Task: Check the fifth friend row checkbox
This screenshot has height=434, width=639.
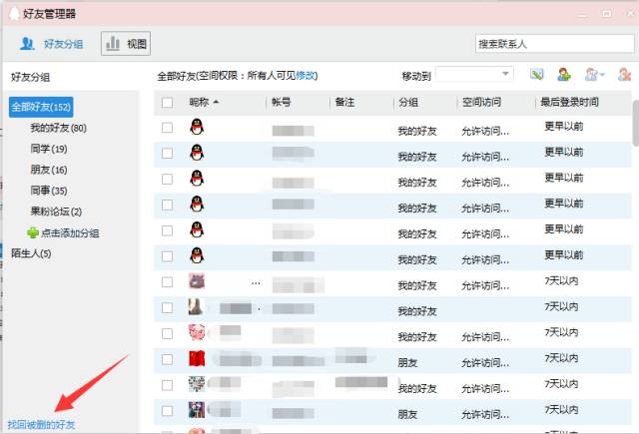Action: pos(167,230)
